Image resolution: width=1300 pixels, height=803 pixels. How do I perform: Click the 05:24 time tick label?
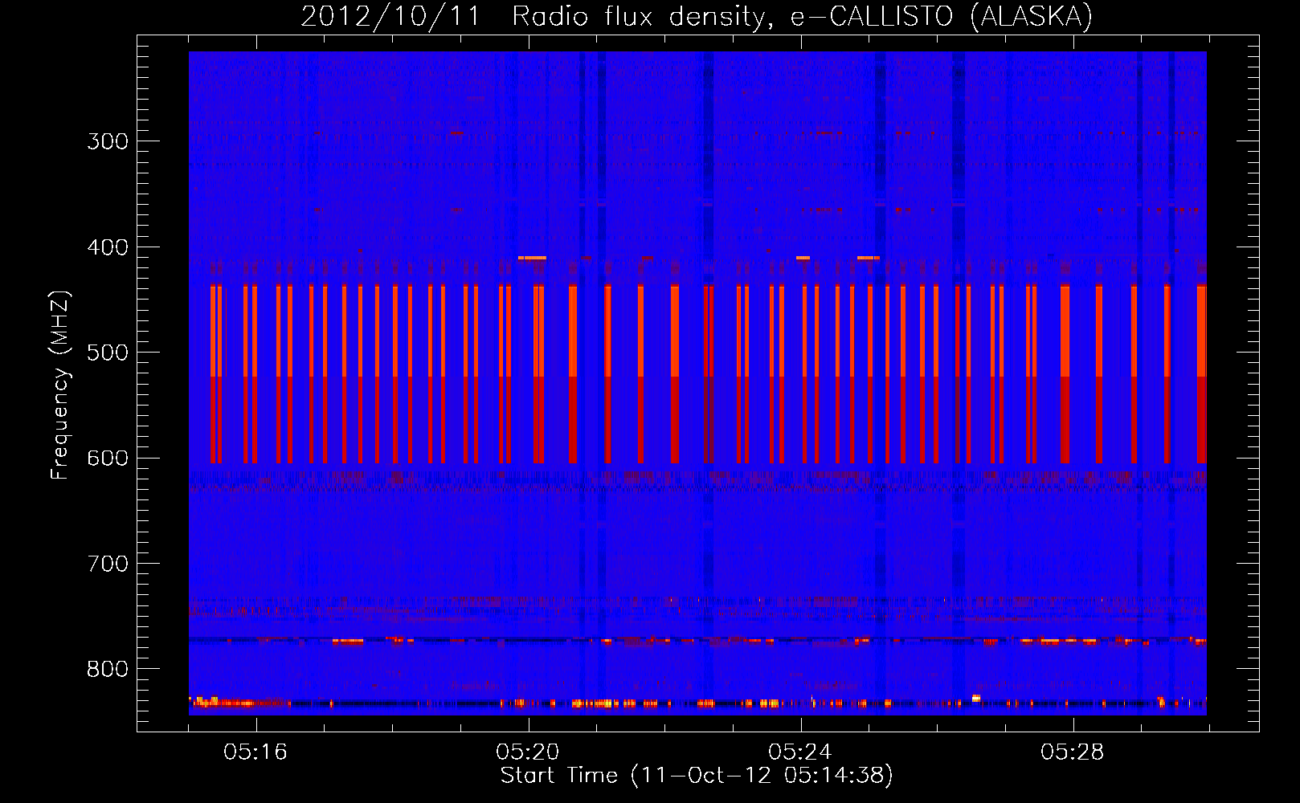coord(800,752)
